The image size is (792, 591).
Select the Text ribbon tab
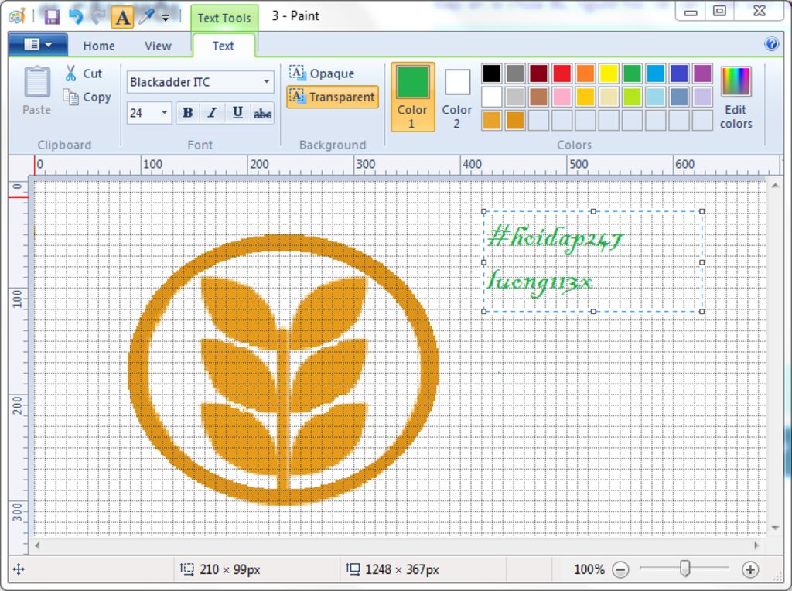pos(224,46)
